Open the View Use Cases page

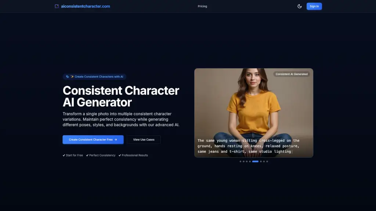[144, 140]
